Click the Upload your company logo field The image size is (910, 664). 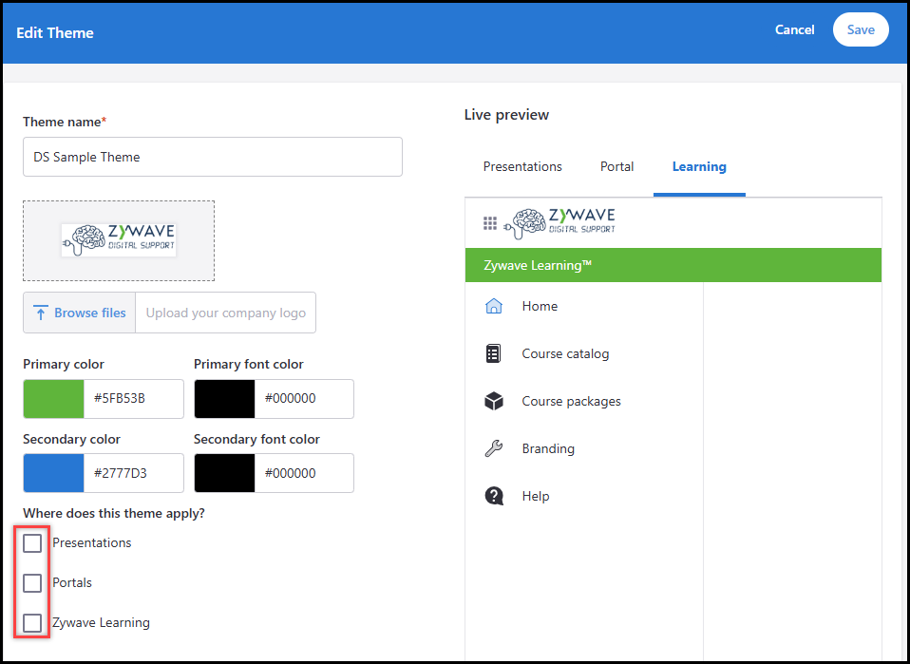(226, 313)
